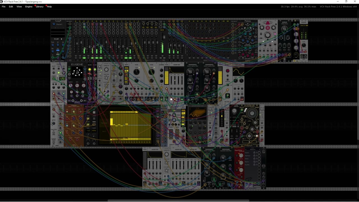This screenshot has width=359, height=202.
Task: Open the Edit menu
Action: tap(11, 6)
